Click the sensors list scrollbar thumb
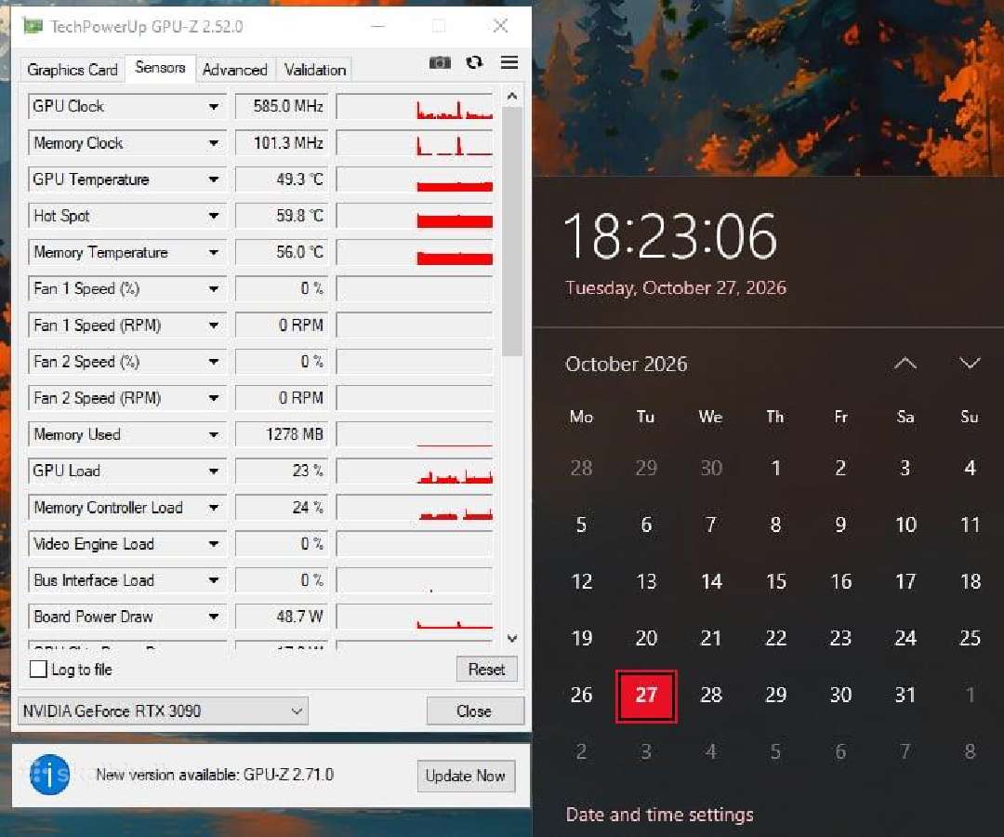1004x837 pixels. coord(511,231)
